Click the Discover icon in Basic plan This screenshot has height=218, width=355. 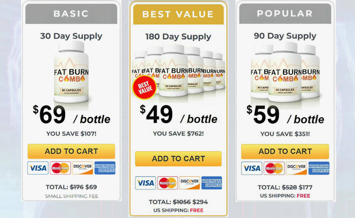82,168
